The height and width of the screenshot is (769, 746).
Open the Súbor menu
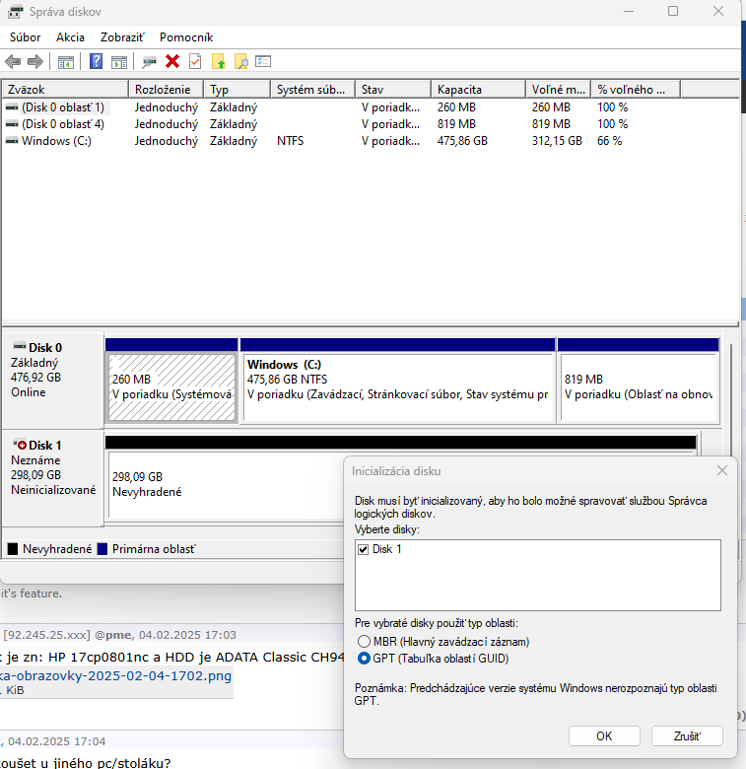point(25,37)
